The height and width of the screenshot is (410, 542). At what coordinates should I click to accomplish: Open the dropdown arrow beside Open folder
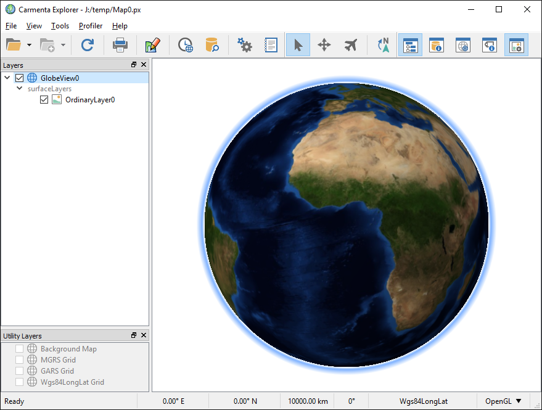coord(29,46)
